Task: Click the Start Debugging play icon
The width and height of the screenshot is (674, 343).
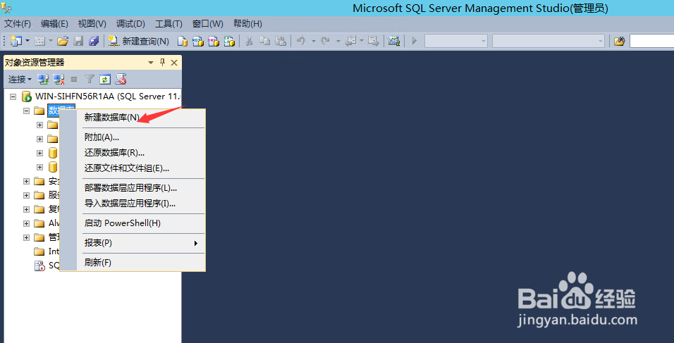Action: pyautogui.click(x=415, y=42)
